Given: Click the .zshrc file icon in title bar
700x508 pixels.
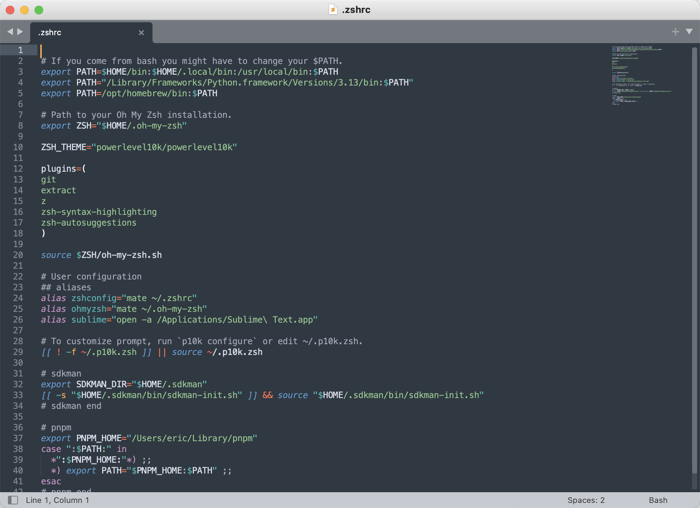Looking at the screenshot, I should (x=333, y=9).
